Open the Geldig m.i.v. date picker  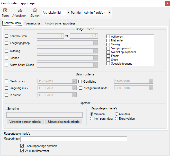(74, 81)
